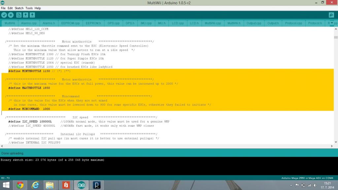Save the sketch with the down-arrow icon
The width and height of the screenshot is (338, 190).
point(32,15)
